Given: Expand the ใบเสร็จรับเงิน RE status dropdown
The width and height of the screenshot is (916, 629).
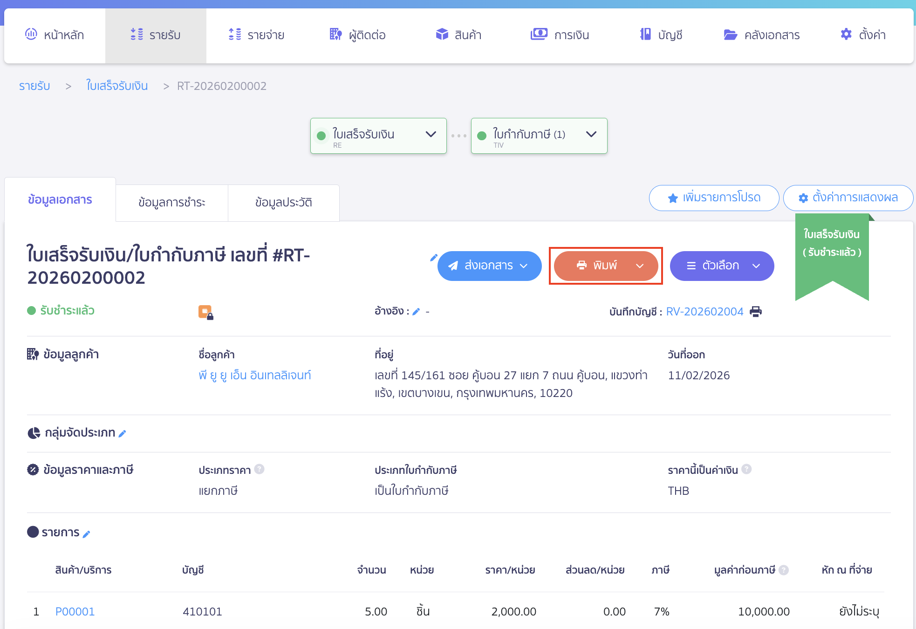Looking at the screenshot, I should pos(431,135).
